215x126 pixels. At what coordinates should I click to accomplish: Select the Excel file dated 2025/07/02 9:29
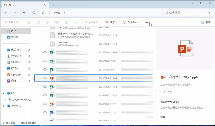point(94,61)
